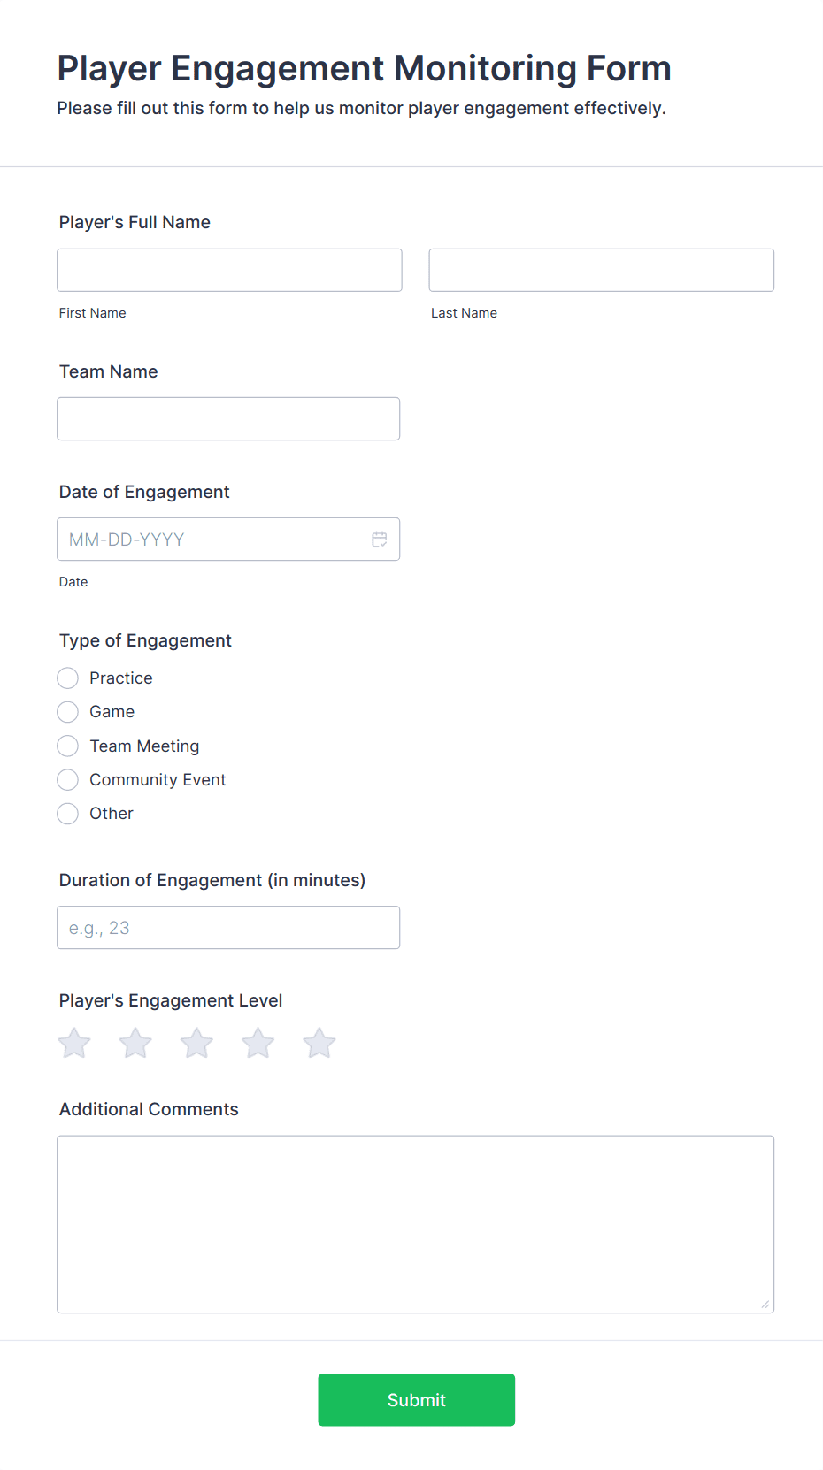Click the Additional Comments text area

coord(415,1224)
